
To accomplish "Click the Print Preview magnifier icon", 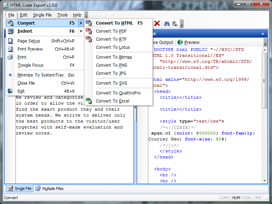I will (x=11, y=49).
